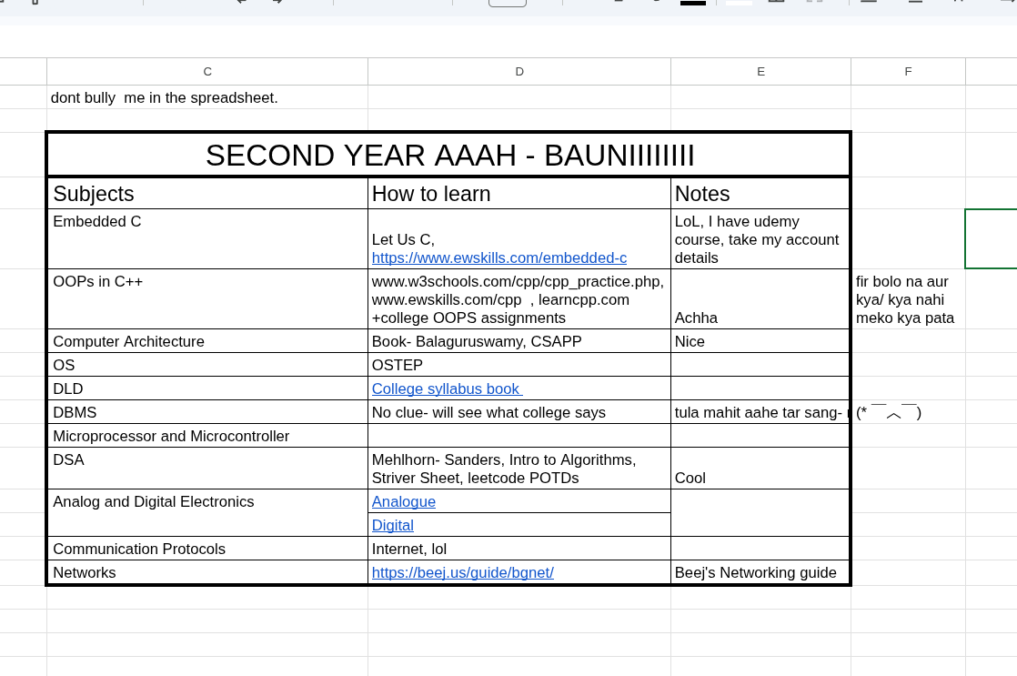Open the Analogue link
The height and width of the screenshot is (676, 1017).
tap(403, 501)
